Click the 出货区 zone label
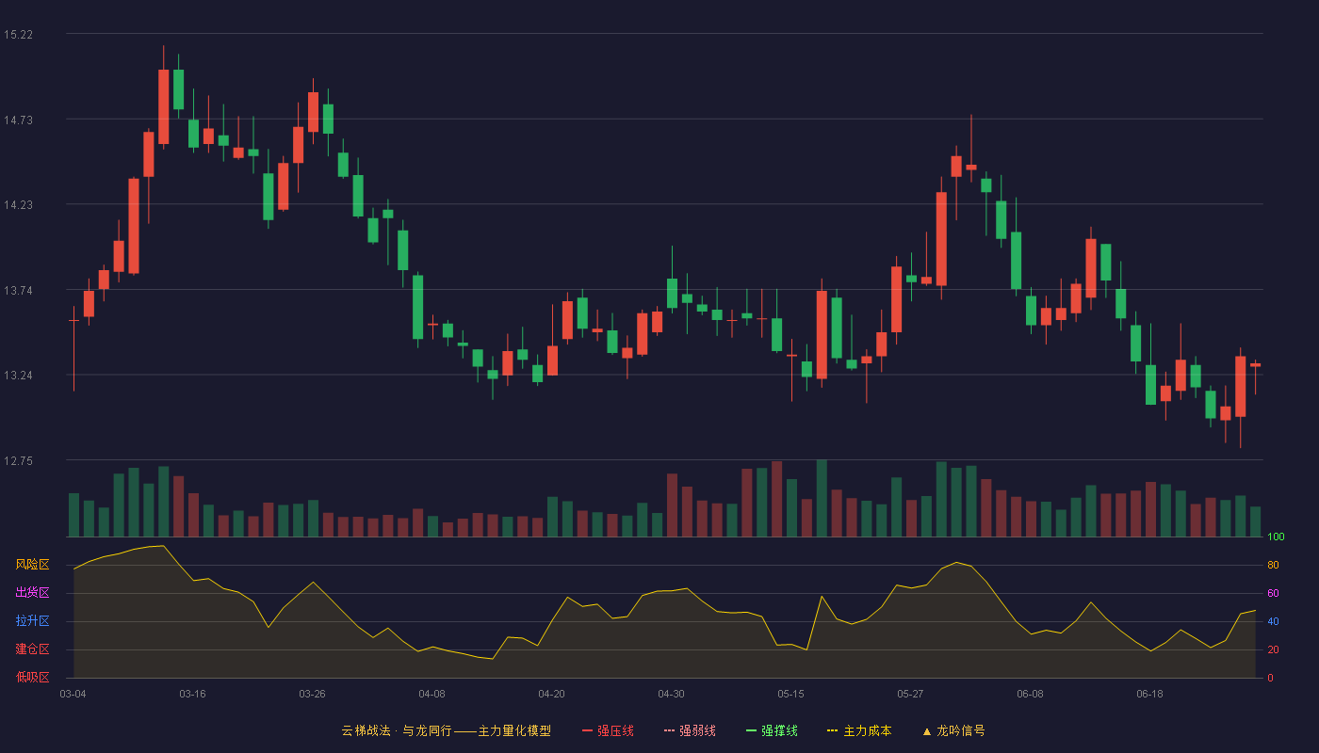The height and width of the screenshot is (753, 1319). pyautogui.click(x=32, y=593)
